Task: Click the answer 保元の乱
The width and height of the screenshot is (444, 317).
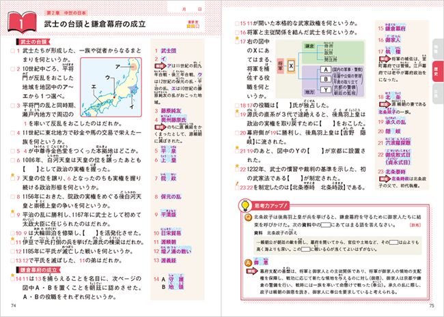Action: (x=171, y=196)
